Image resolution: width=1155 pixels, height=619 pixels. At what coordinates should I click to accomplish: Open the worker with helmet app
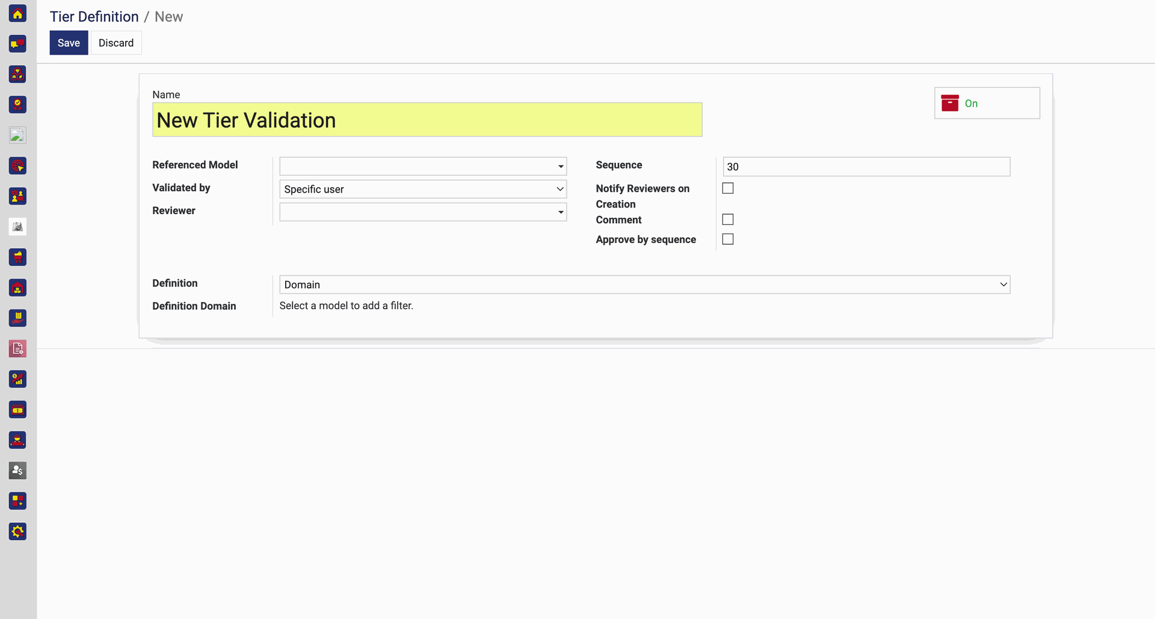(17, 440)
